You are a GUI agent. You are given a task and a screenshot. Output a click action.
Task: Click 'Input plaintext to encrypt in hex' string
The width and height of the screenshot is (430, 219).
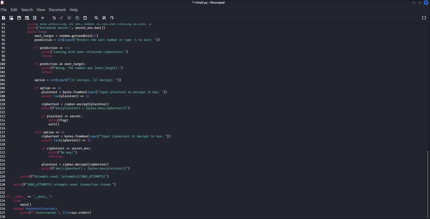pyautogui.click(x=130, y=92)
